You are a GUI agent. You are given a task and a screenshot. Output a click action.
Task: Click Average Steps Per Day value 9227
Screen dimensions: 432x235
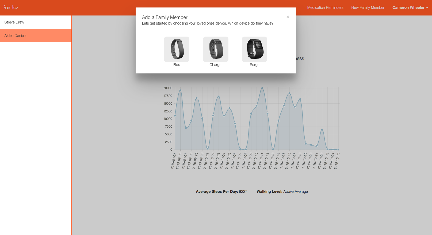243,191
